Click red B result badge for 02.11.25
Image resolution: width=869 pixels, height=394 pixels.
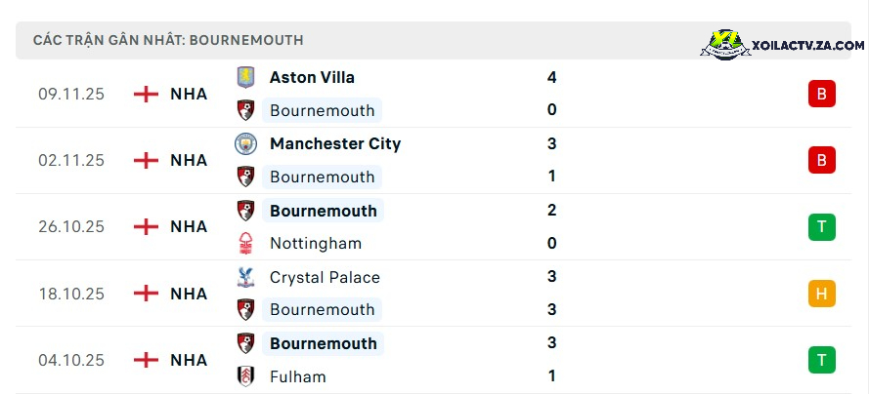pyautogui.click(x=821, y=160)
